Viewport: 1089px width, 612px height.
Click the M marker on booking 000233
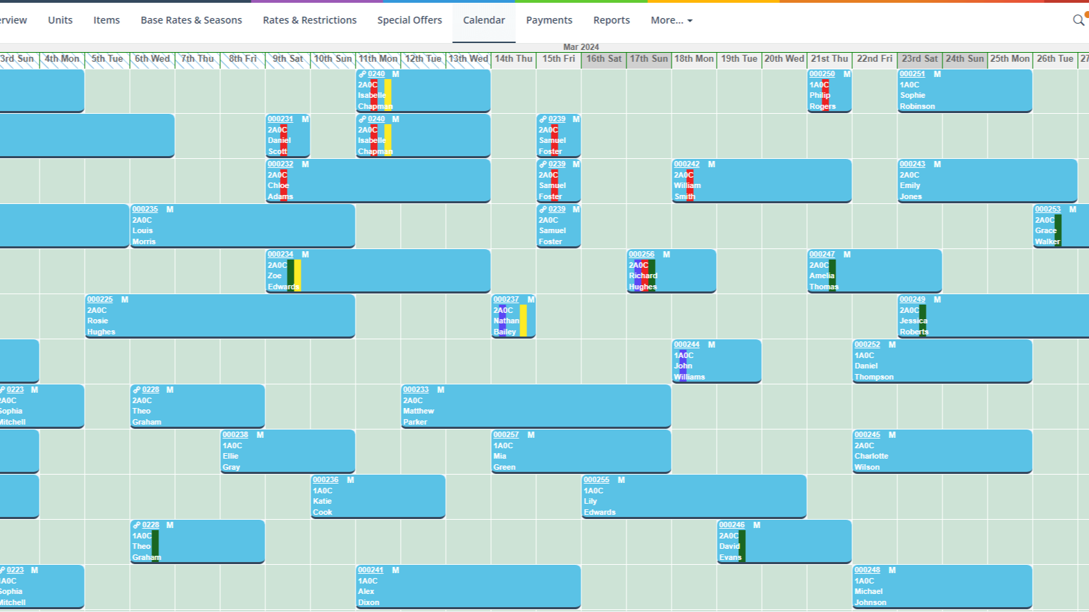tap(440, 390)
